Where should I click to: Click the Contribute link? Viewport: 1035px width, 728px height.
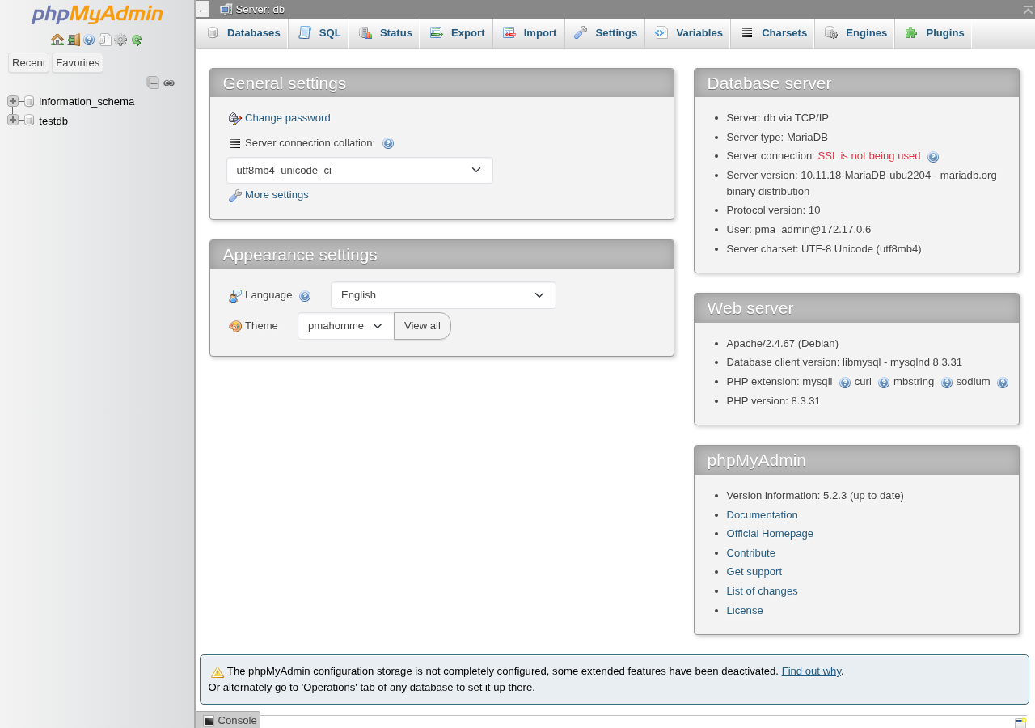point(750,553)
